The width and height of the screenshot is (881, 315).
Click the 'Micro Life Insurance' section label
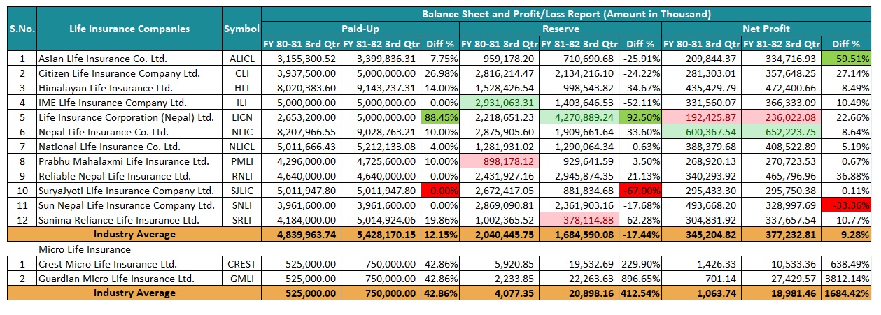click(85, 249)
